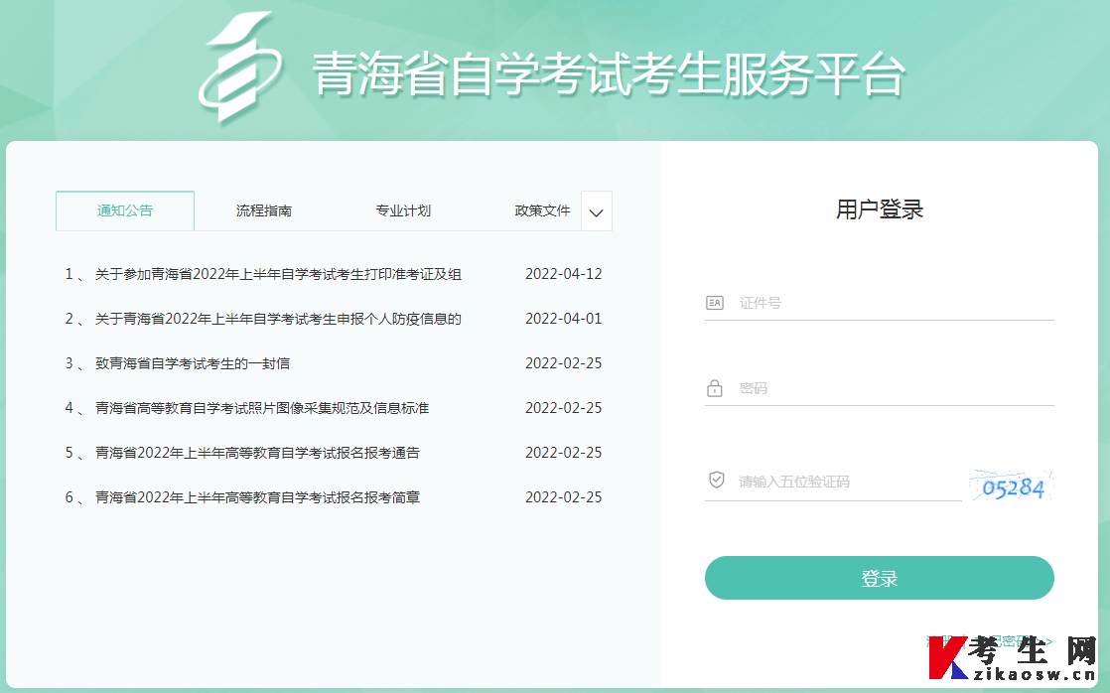Switch to the 专业计划 tab
The height and width of the screenshot is (693, 1110).
(403, 210)
